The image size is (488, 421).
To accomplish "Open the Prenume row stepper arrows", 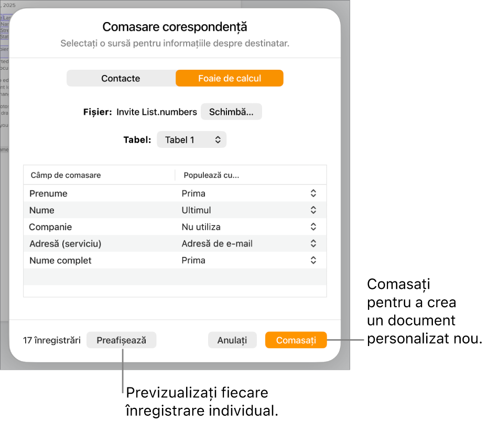I will pyautogui.click(x=313, y=193).
